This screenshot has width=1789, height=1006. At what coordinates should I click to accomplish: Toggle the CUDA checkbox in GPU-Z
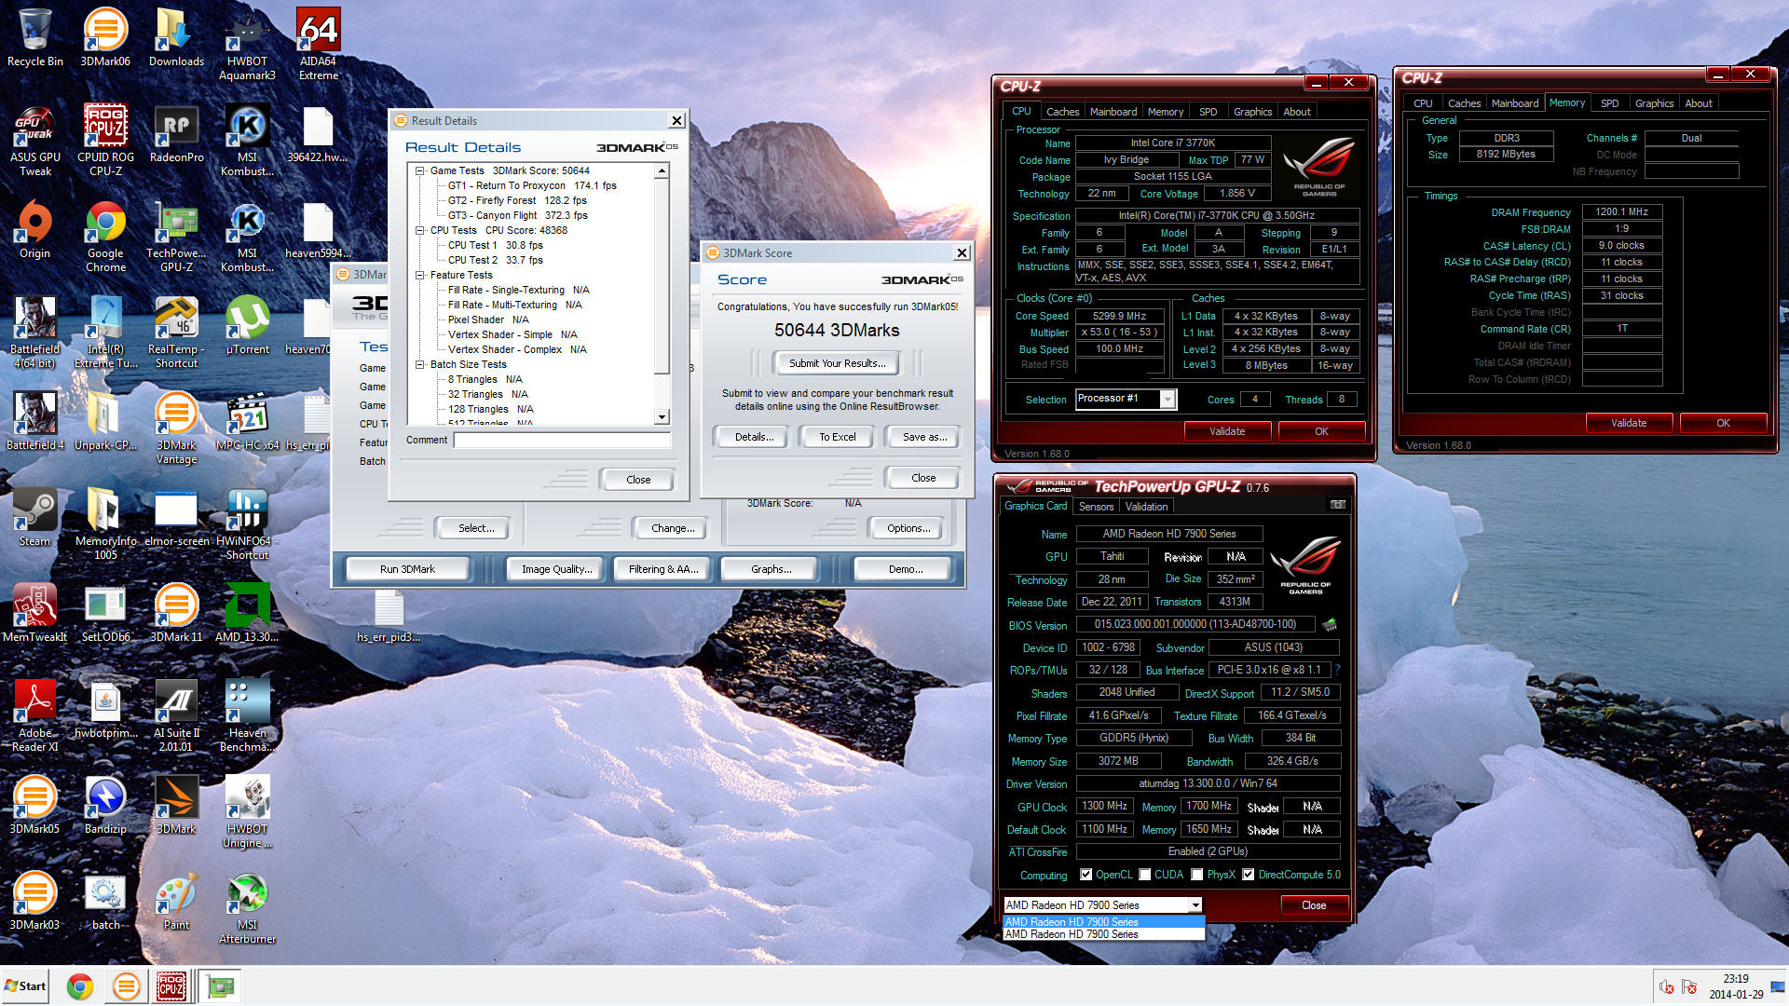click(x=1144, y=875)
